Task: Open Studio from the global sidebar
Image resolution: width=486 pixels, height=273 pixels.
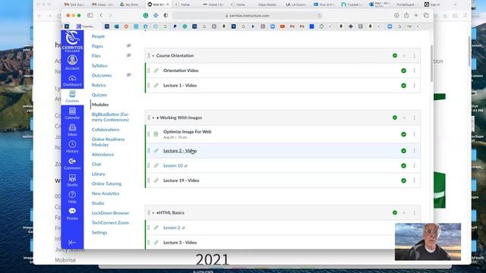Action: click(72, 180)
